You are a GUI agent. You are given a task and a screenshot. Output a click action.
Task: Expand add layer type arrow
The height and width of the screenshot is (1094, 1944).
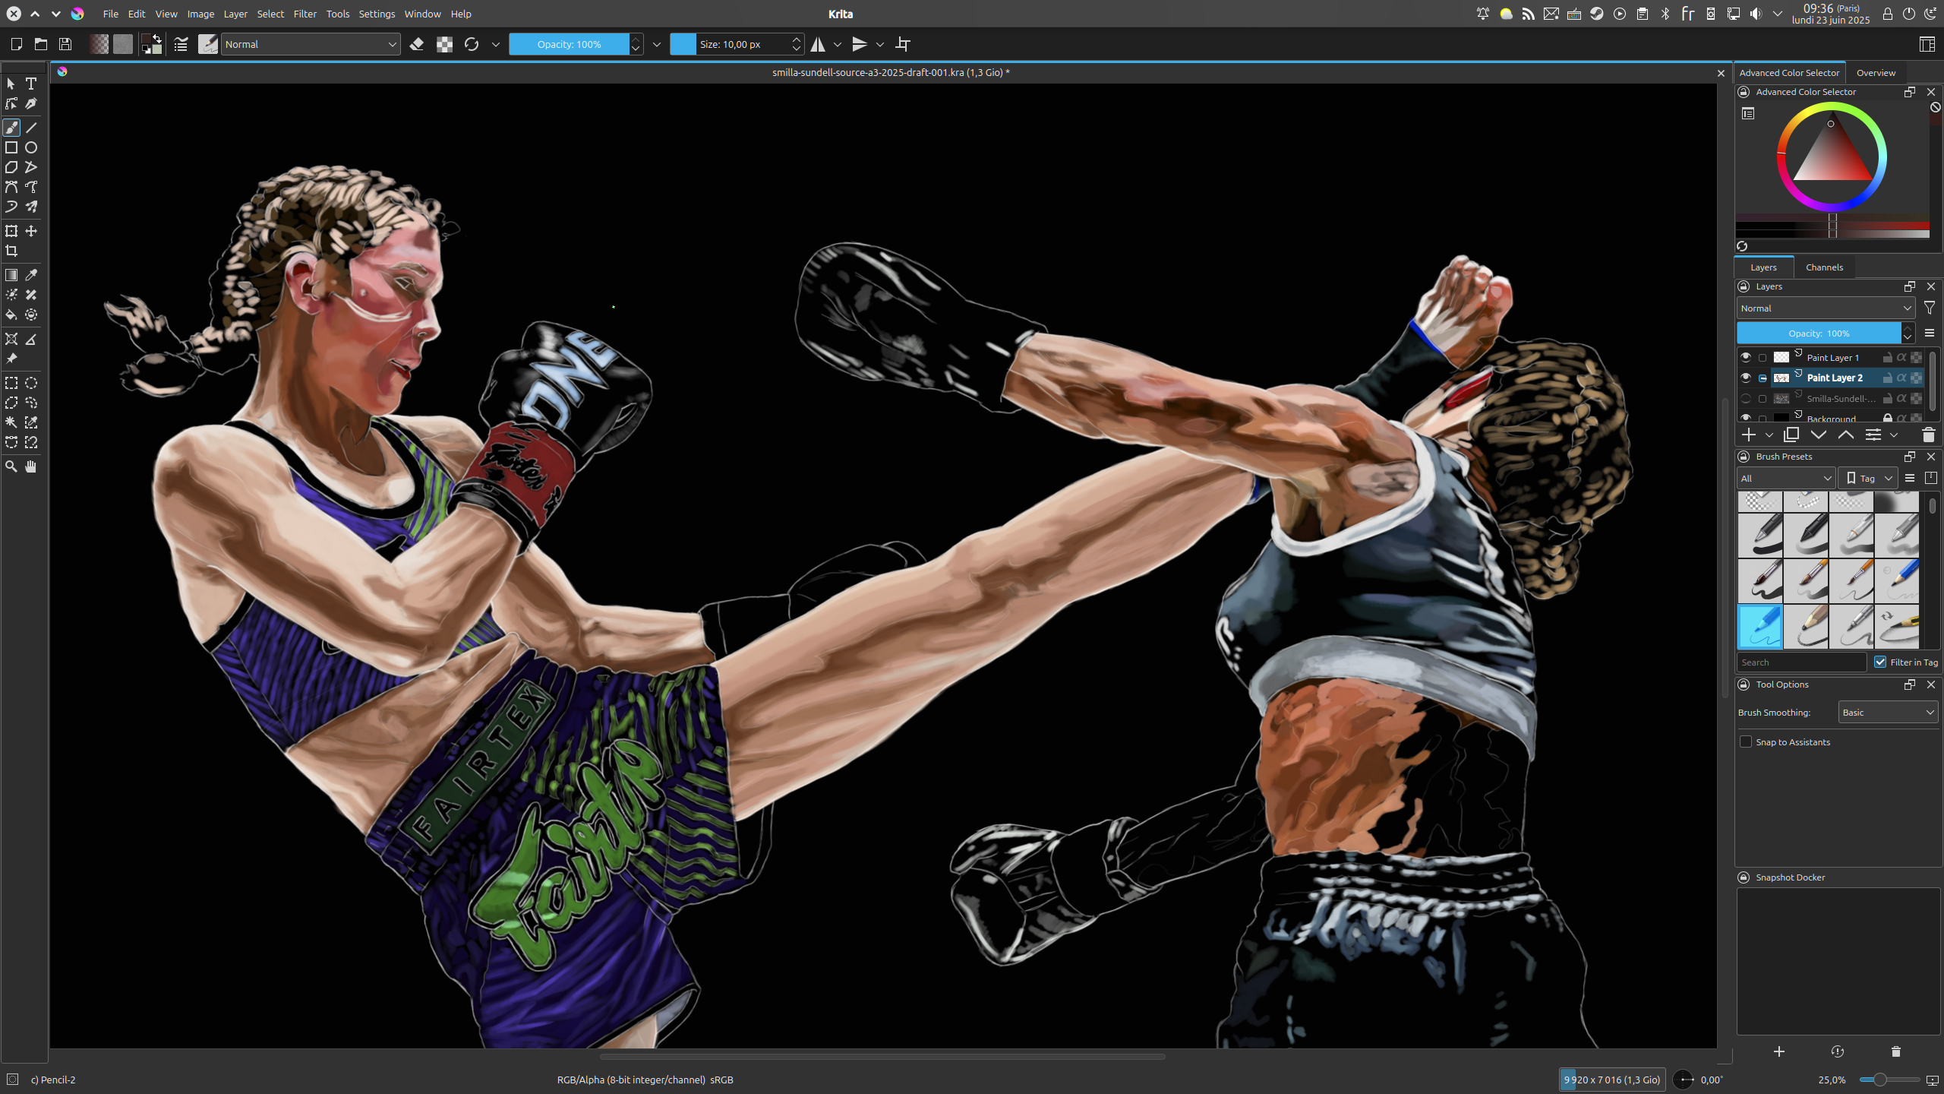point(1769,435)
